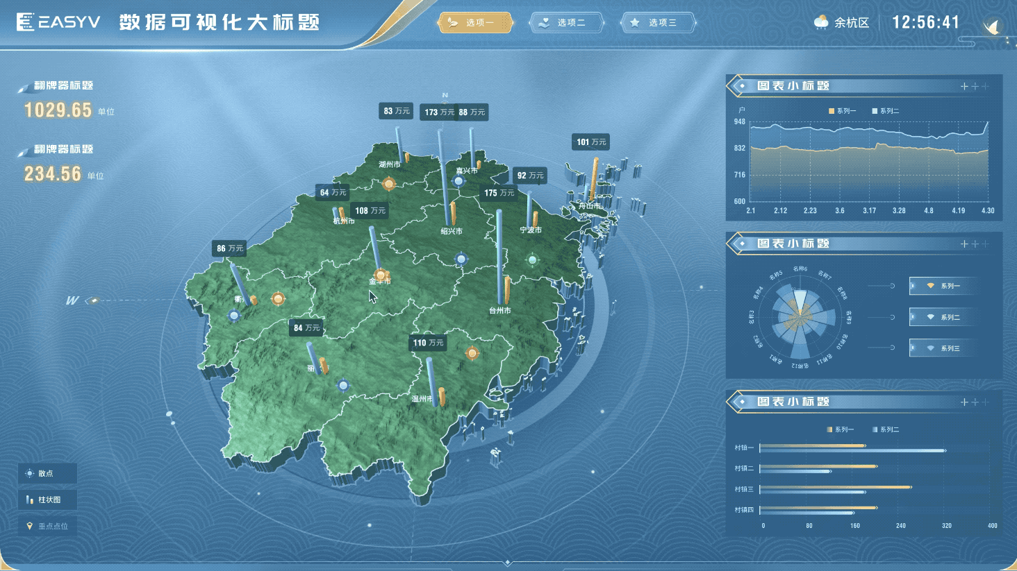Select orange scatter marker right of 衢州 bars
The image size is (1017, 571).
[x=279, y=299]
